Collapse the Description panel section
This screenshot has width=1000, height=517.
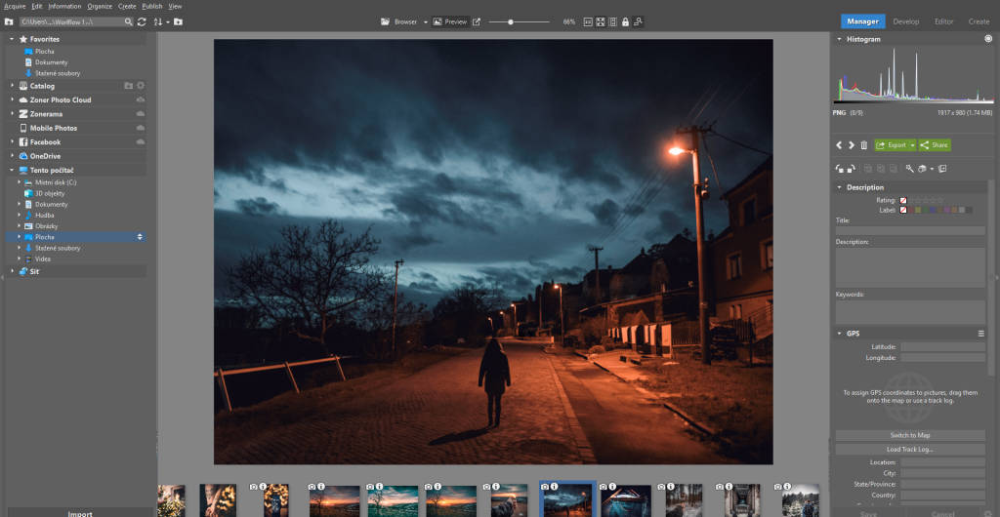pyautogui.click(x=839, y=187)
